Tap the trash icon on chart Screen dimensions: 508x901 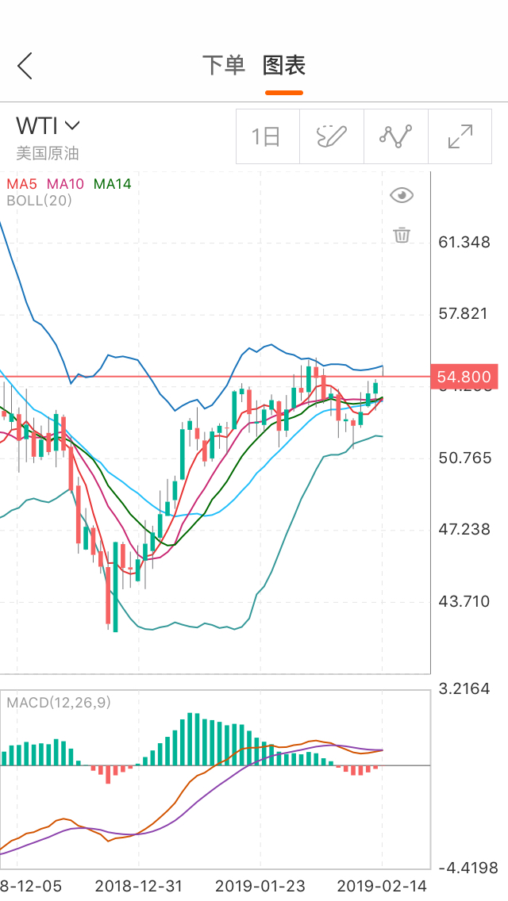(402, 235)
